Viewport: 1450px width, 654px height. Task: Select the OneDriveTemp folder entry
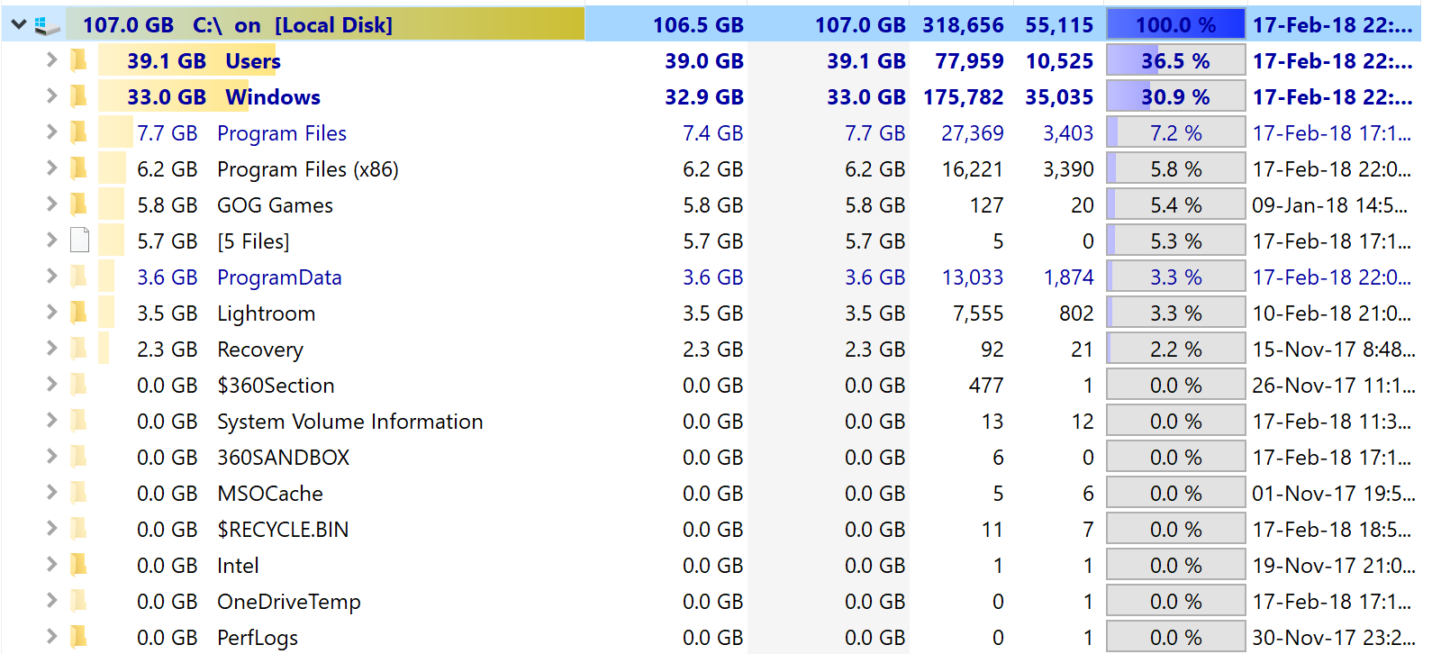pyautogui.click(x=288, y=602)
